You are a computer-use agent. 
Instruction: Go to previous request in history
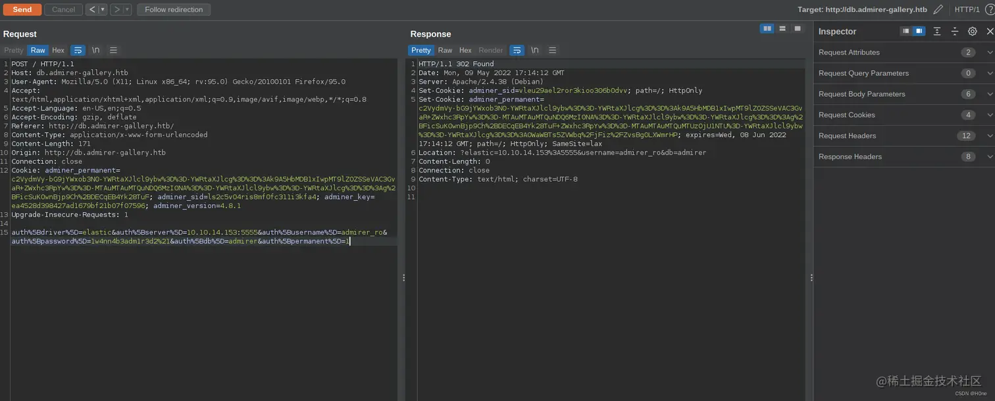[92, 9]
